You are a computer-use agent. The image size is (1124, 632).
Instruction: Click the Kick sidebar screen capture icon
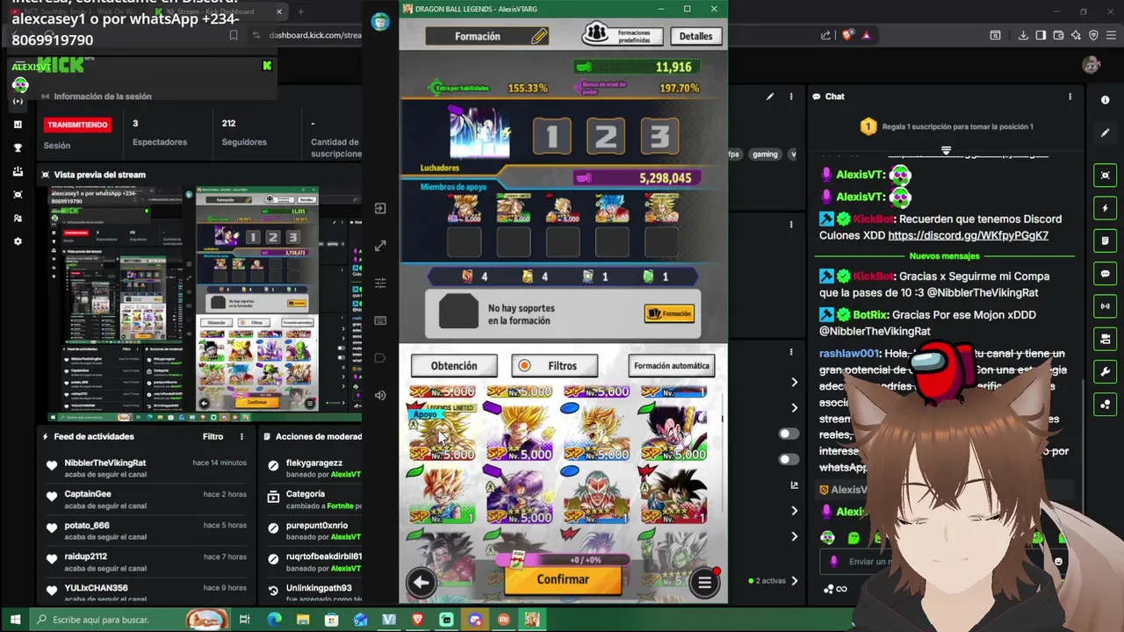point(1106,176)
